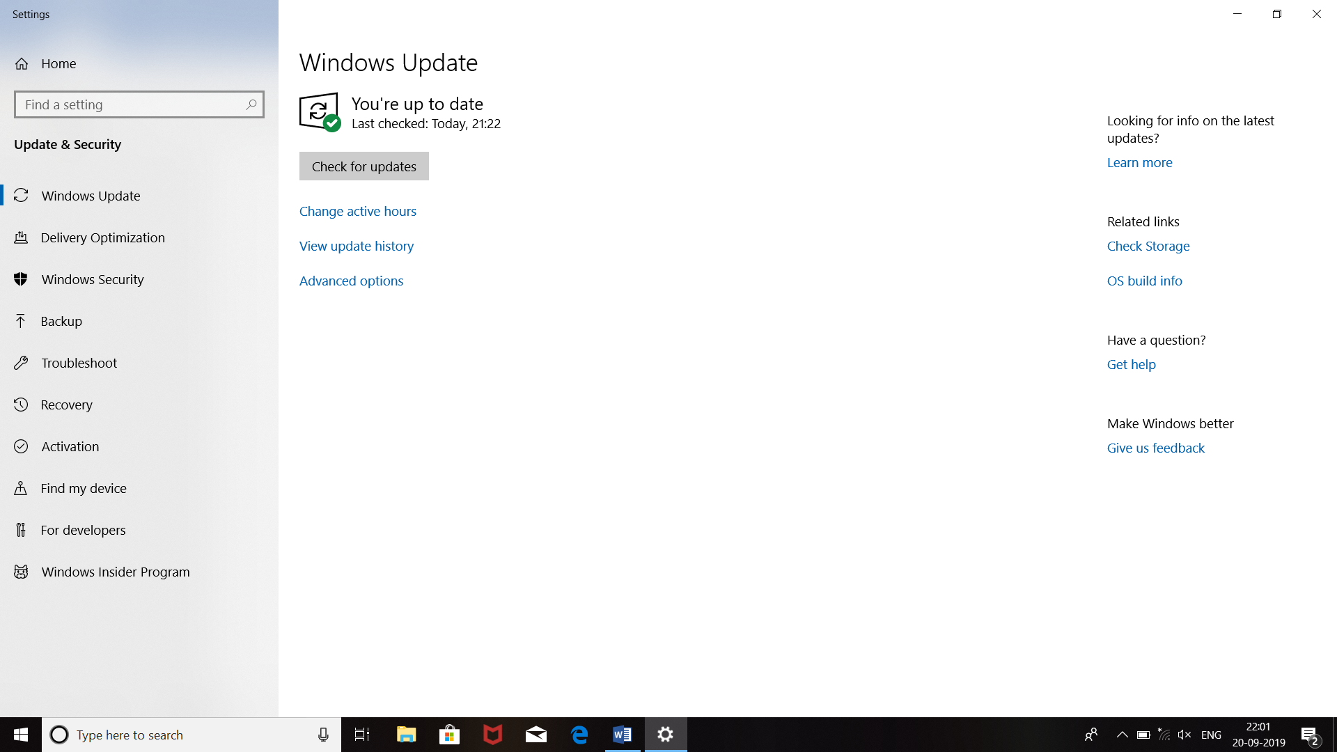Viewport: 1337px width, 752px height.
Task: Open Learn more about latest updates
Action: [x=1139, y=162]
